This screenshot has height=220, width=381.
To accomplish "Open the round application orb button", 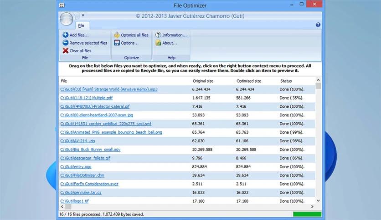I will tap(66, 19).
